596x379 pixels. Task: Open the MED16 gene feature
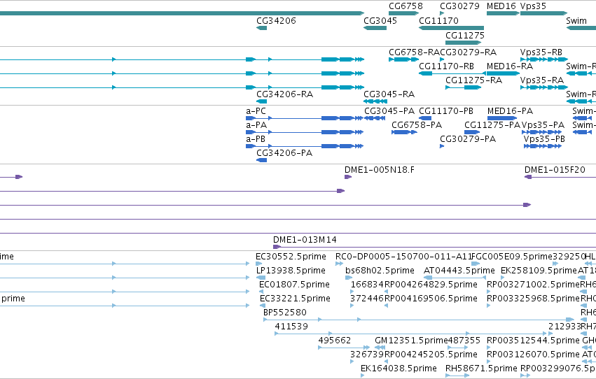point(503,13)
